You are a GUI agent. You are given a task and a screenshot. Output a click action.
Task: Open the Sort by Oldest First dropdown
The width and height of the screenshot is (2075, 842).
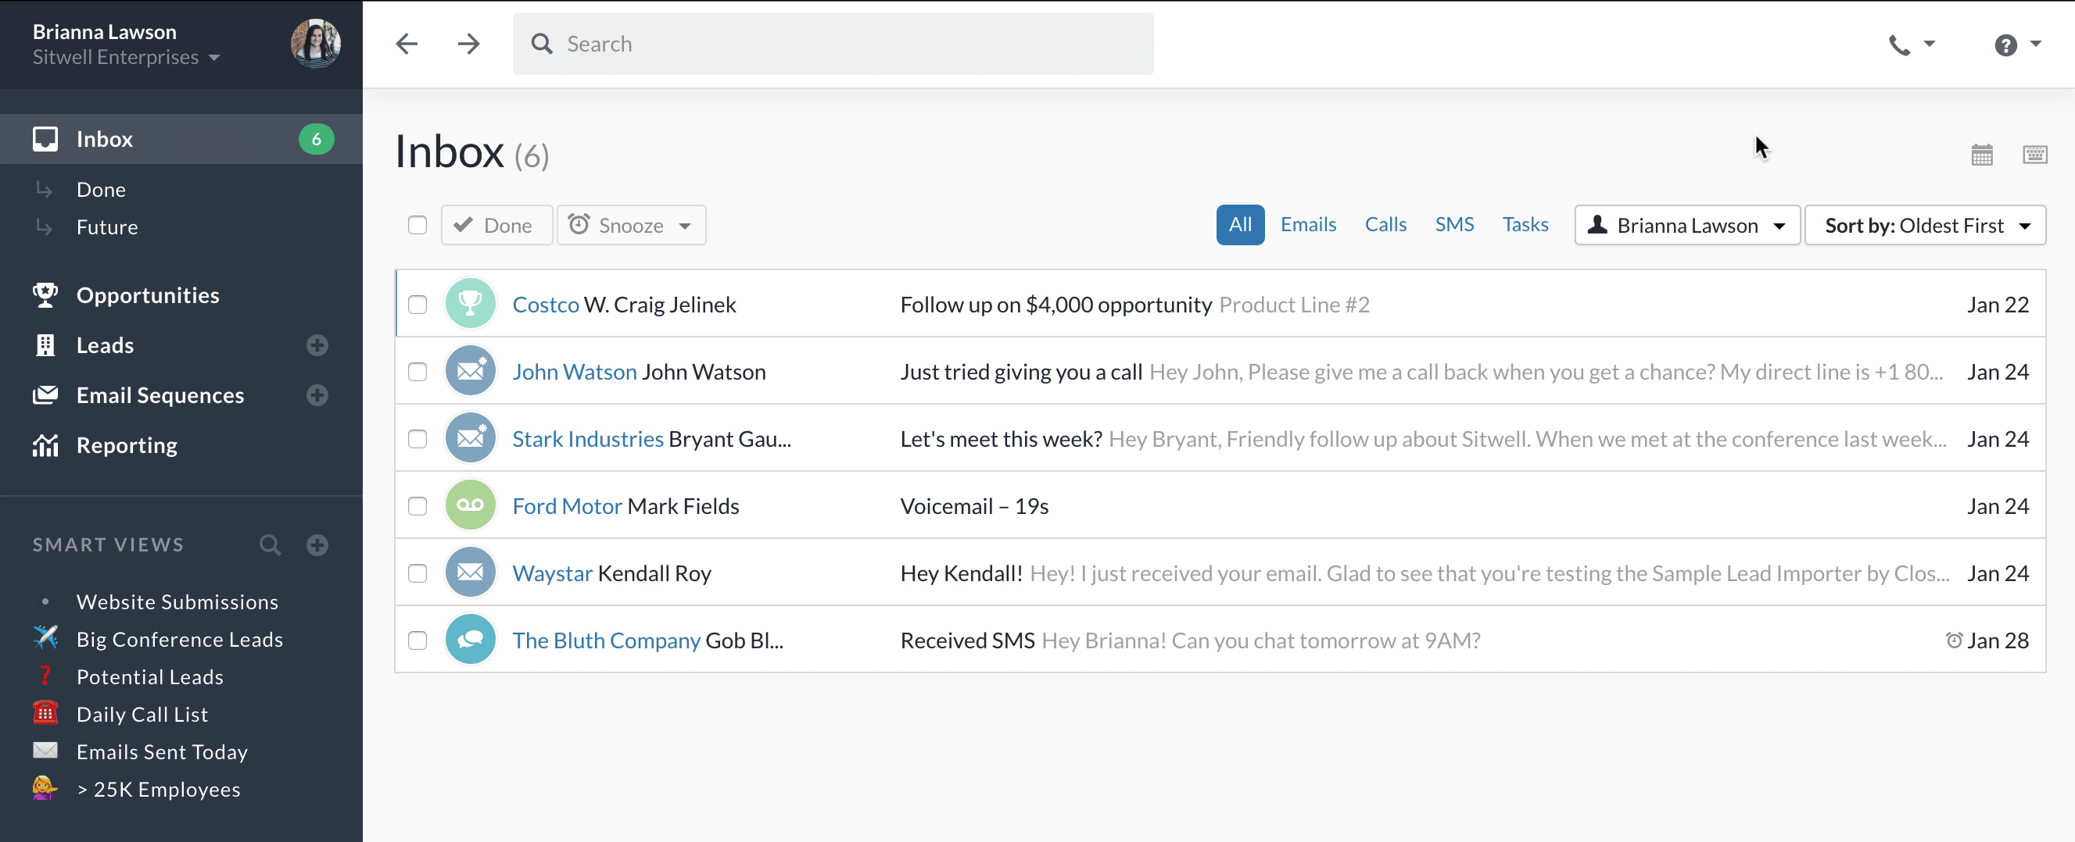click(1924, 226)
